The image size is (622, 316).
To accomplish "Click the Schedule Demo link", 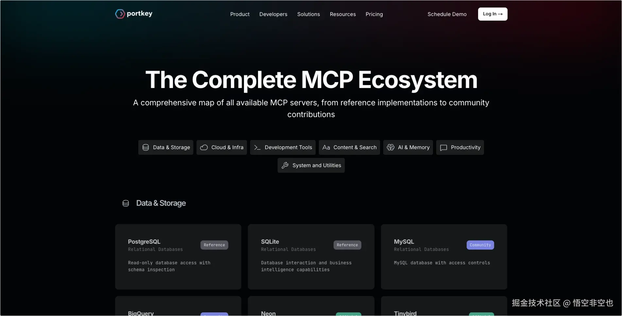I will coord(447,14).
